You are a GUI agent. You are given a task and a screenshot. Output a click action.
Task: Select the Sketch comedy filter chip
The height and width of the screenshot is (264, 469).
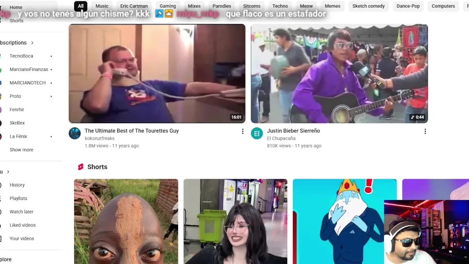[x=369, y=6]
